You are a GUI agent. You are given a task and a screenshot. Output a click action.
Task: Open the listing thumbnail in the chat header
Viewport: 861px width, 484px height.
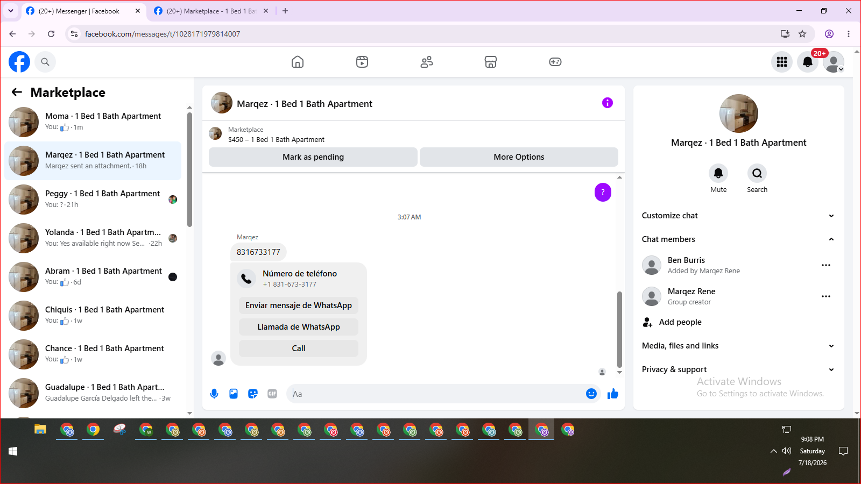tap(222, 103)
